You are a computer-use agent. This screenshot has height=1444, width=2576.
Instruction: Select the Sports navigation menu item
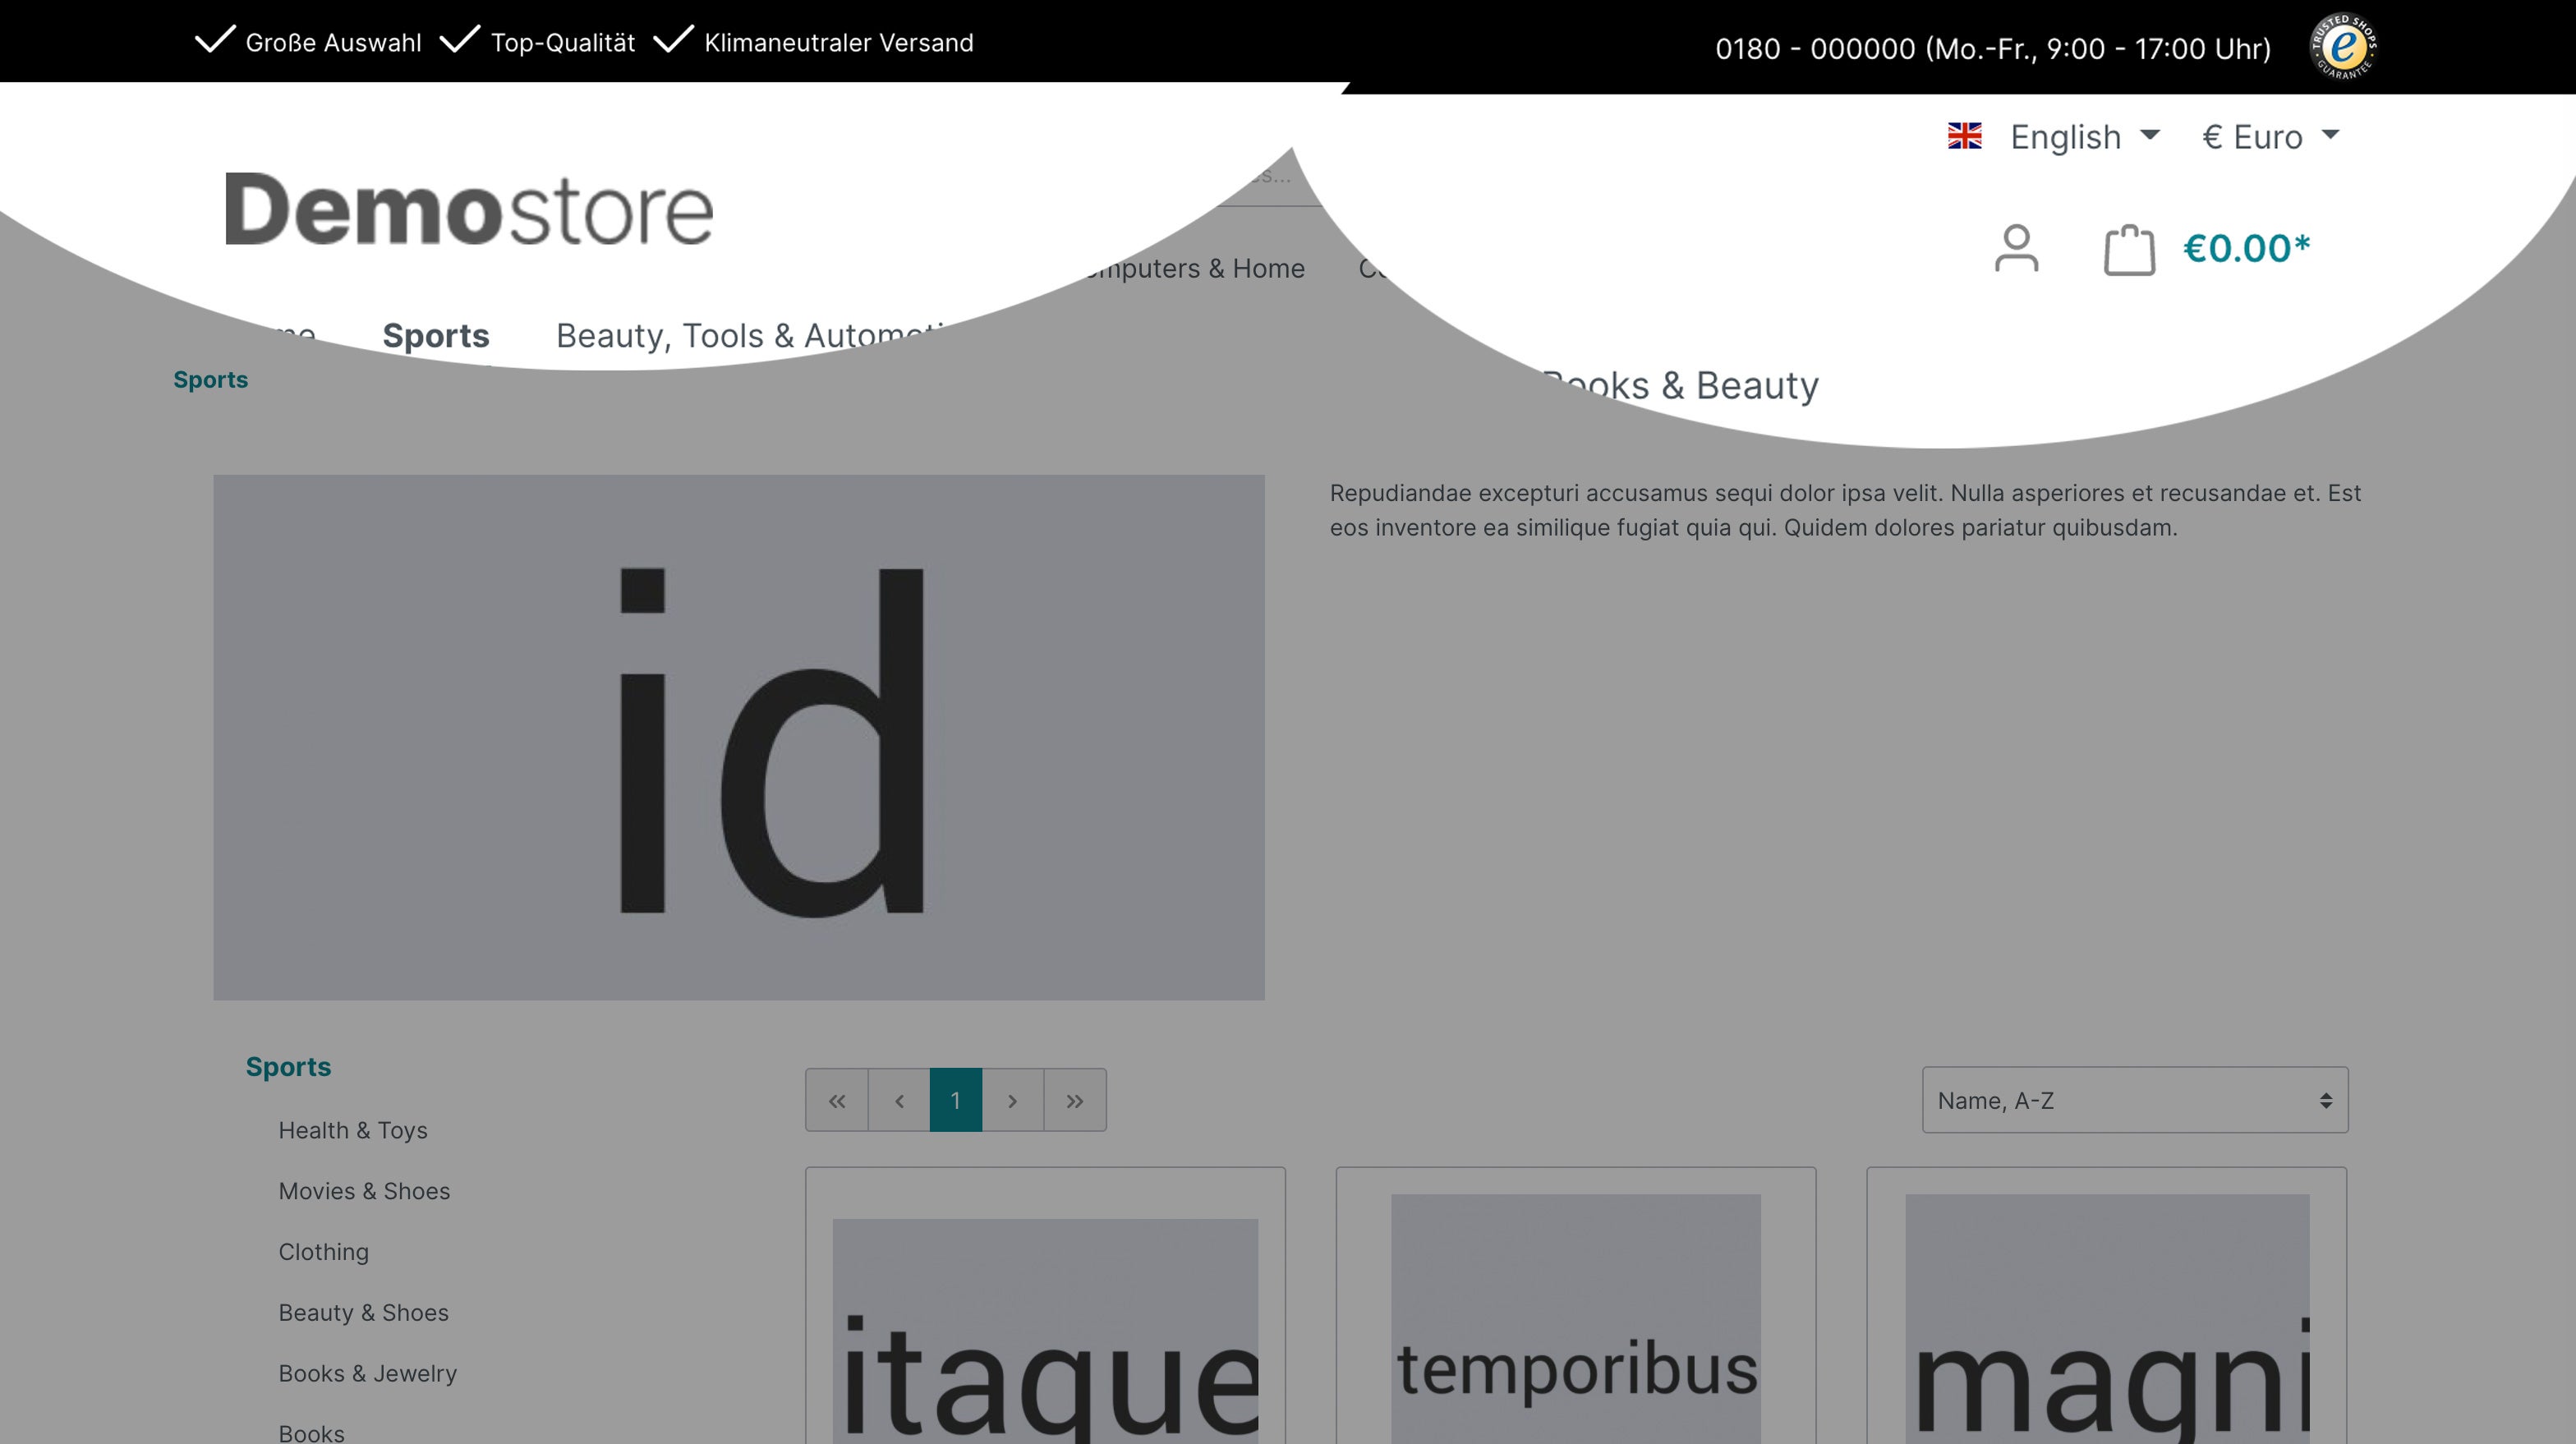click(x=435, y=334)
